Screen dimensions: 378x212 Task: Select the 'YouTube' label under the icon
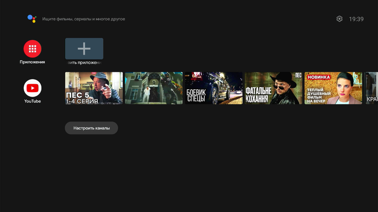pos(33,101)
